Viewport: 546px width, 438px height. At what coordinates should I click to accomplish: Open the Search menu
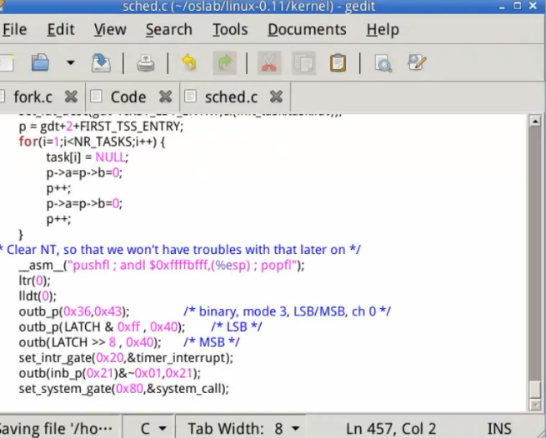(x=168, y=29)
